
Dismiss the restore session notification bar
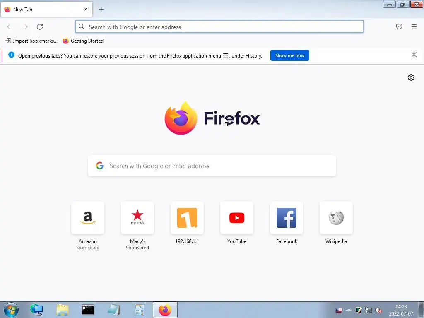pyautogui.click(x=414, y=55)
